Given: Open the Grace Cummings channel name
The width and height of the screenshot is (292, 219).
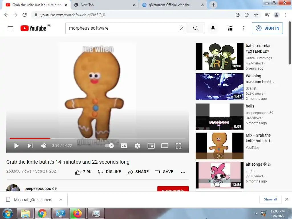Looking at the screenshot, I should tap(259, 58).
